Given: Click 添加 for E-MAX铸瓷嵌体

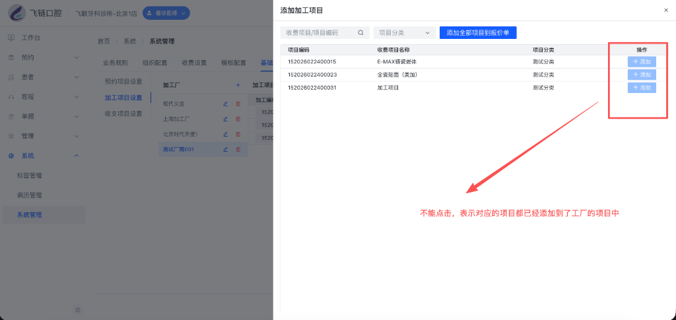Looking at the screenshot, I should [x=642, y=61].
